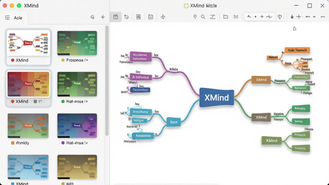Click the yellow-green dot beside Propess
The width and height of the screenshot is (329, 185).
tap(63, 60)
